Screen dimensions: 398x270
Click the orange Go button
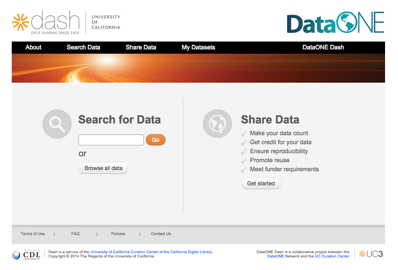(x=156, y=140)
